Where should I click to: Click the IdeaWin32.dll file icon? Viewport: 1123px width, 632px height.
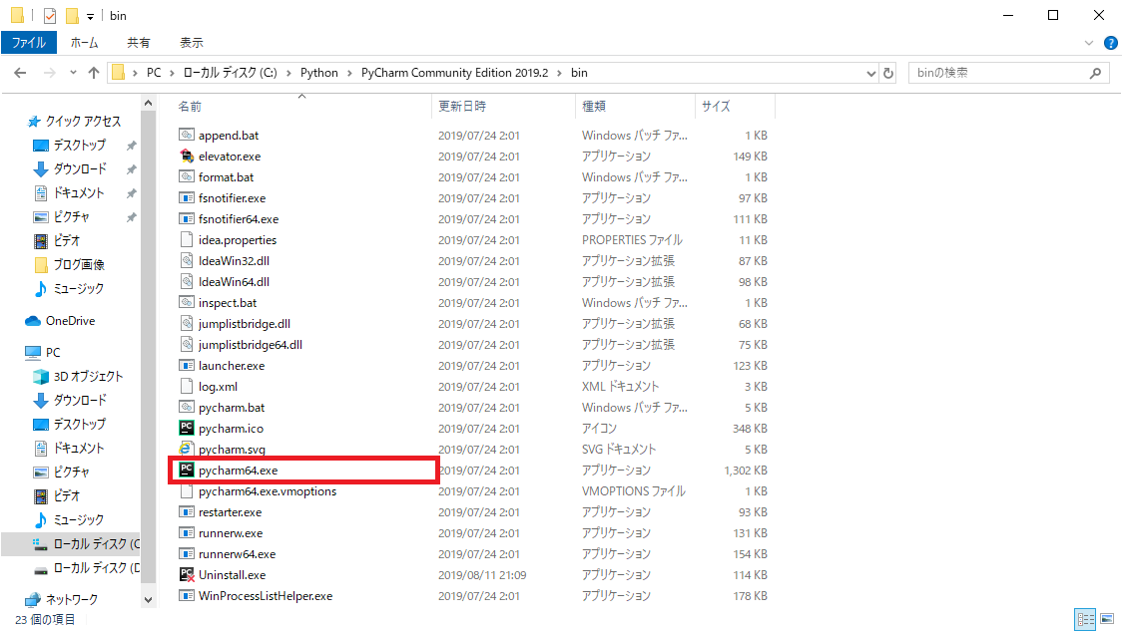tap(187, 260)
